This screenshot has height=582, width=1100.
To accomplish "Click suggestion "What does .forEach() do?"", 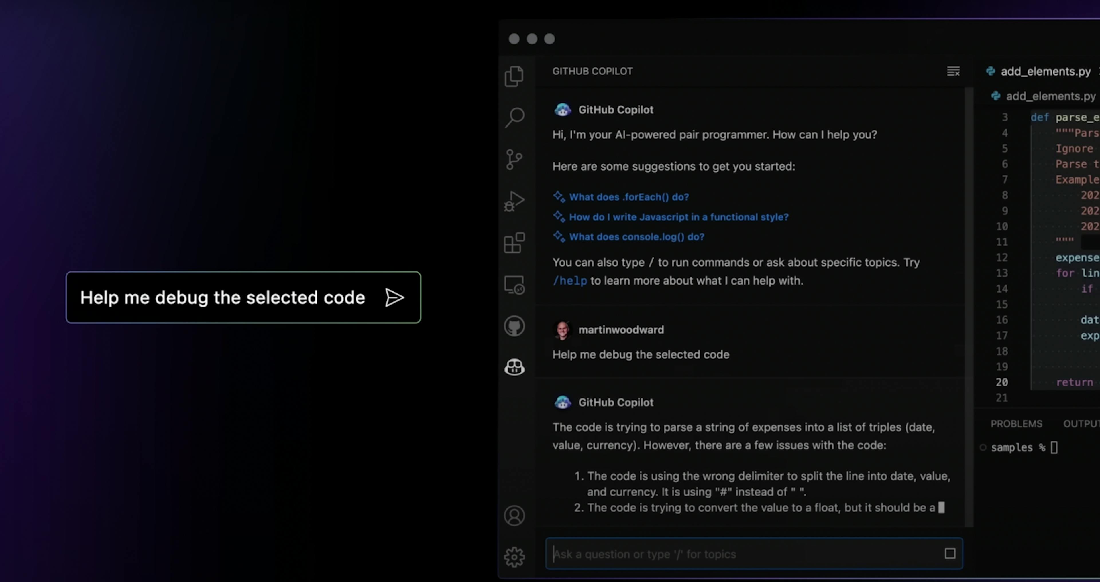I will pyautogui.click(x=628, y=197).
